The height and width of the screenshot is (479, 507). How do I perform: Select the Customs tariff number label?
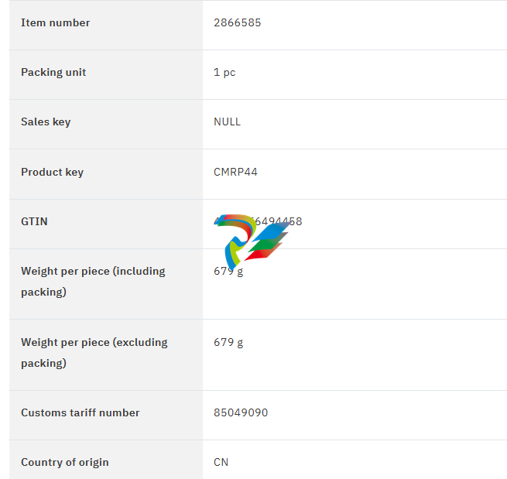[x=81, y=412]
